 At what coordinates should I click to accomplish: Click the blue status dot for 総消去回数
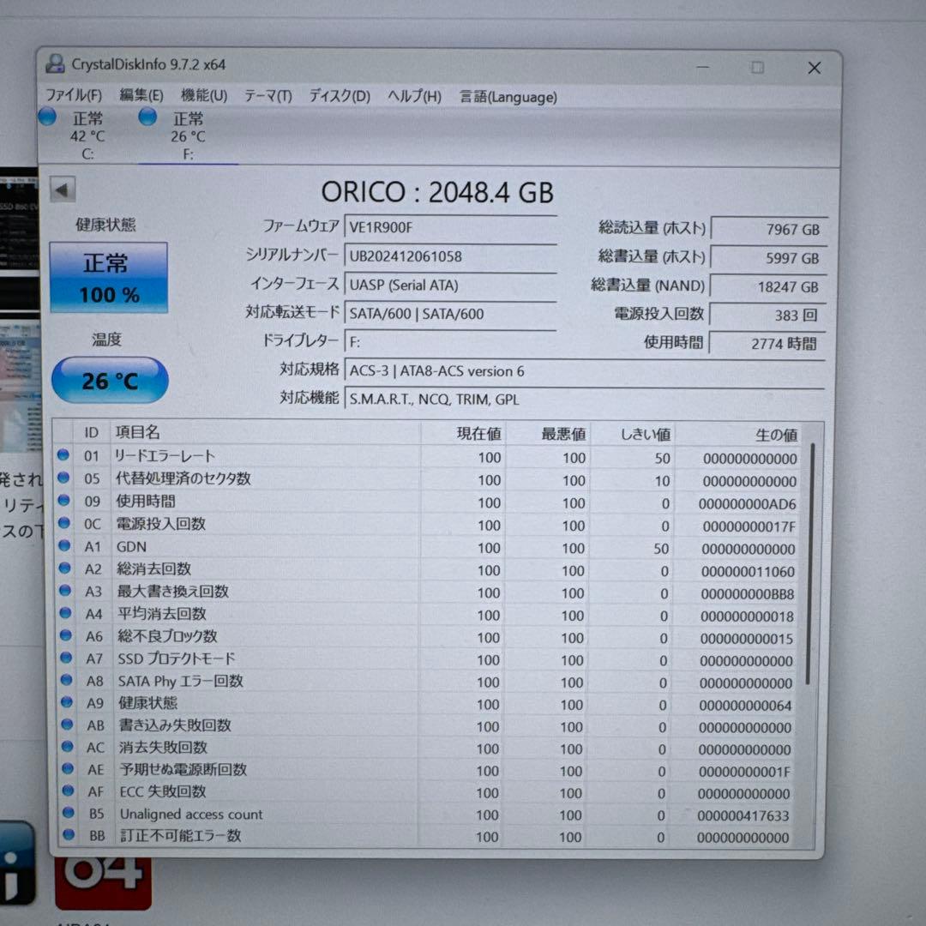click(65, 568)
